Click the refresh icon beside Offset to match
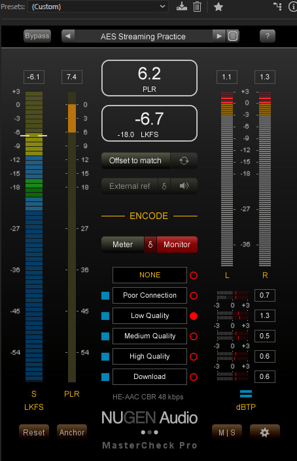This screenshot has width=297, height=461. pos(184,161)
